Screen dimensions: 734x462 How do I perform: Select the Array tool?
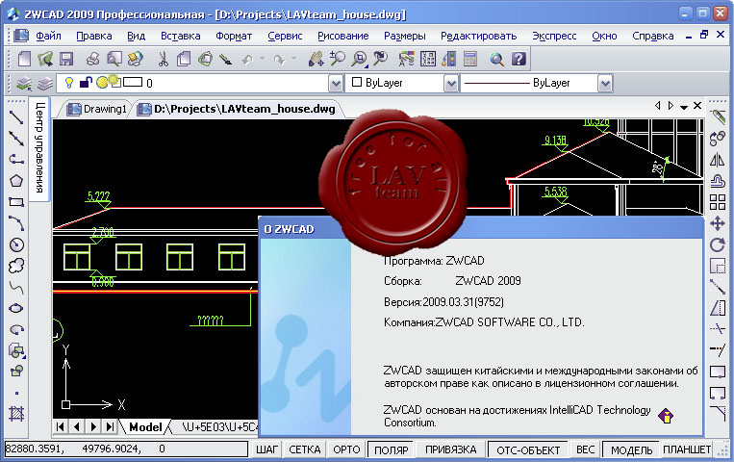(x=717, y=202)
